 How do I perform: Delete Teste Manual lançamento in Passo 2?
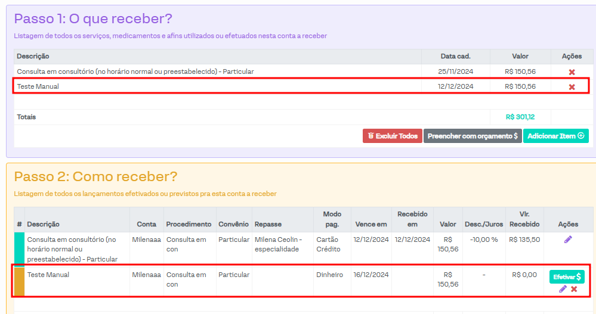point(574,289)
